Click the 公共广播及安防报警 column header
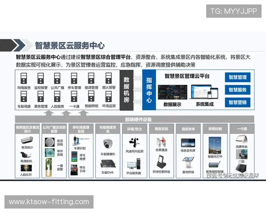The height and width of the screenshot is (213, 266). [54, 129]
